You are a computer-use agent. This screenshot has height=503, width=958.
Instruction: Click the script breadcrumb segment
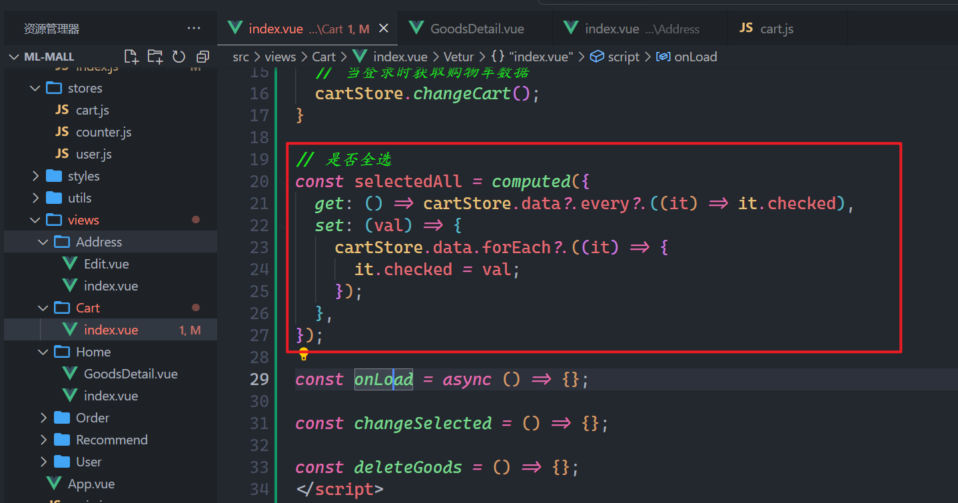pos(624,57)
